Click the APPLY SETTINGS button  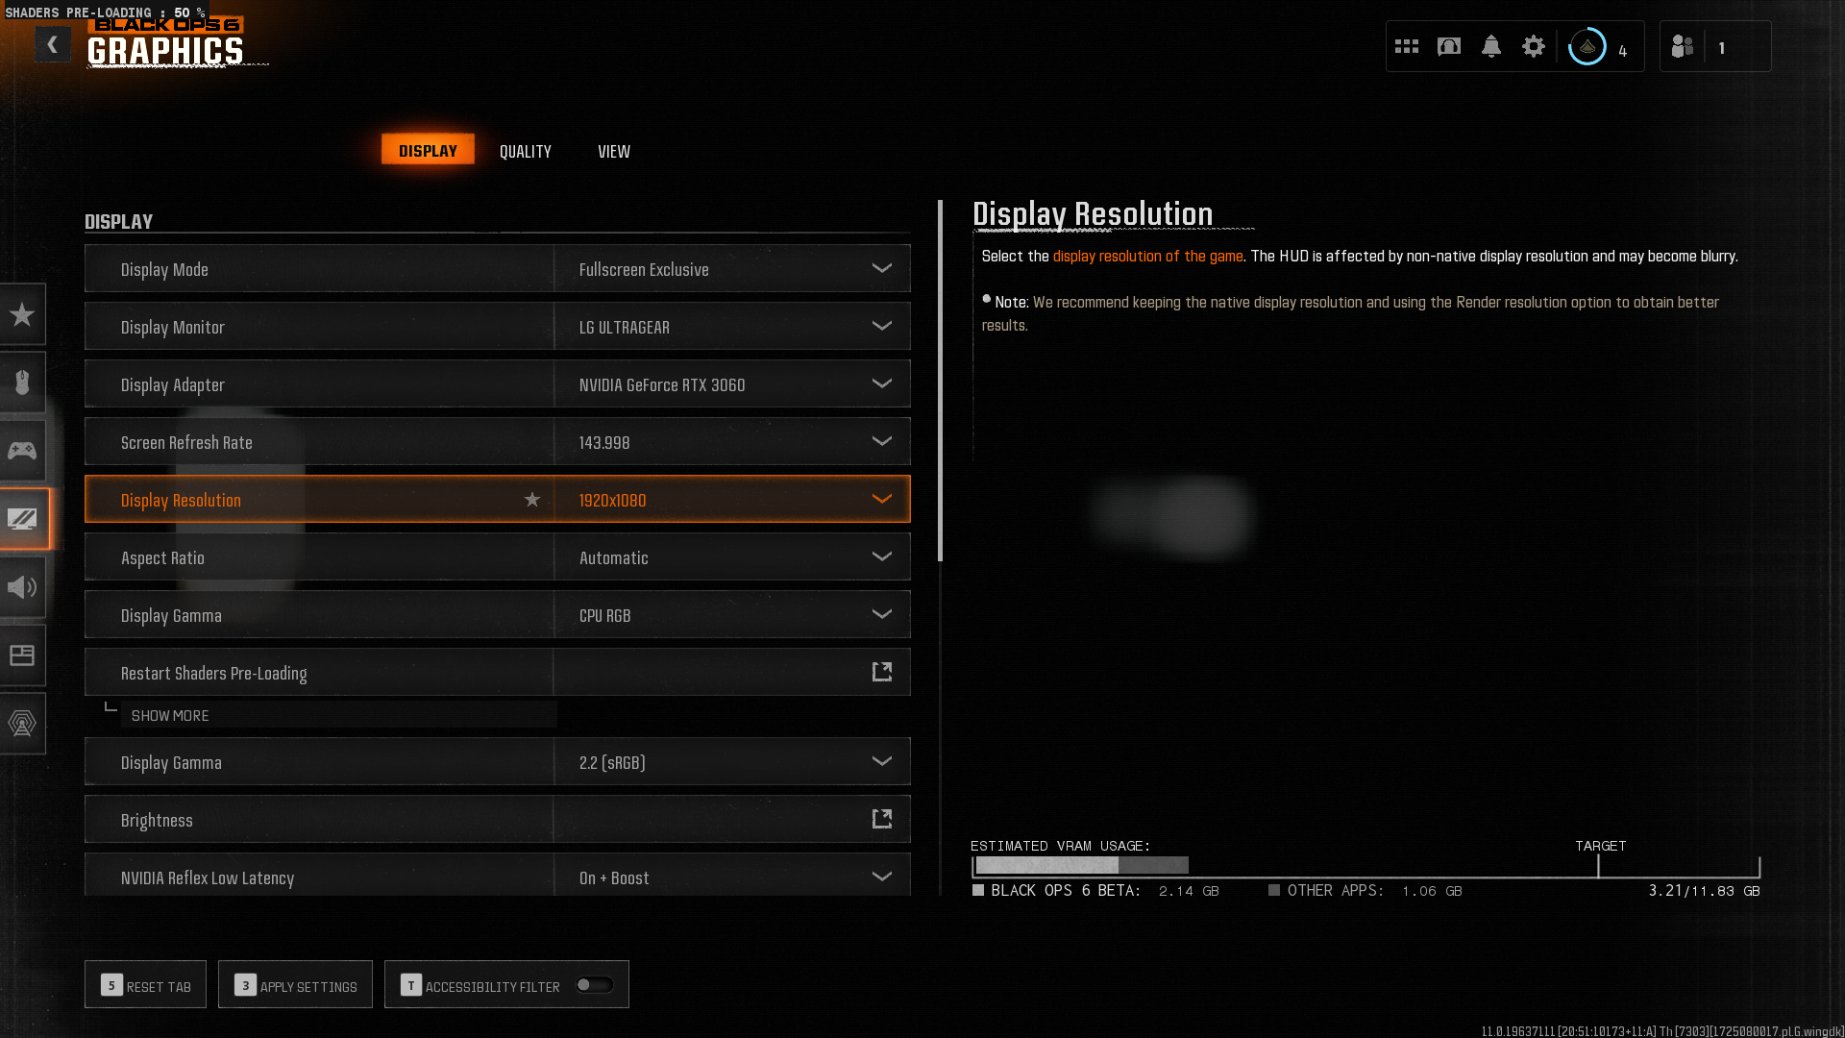click(295, 985)
